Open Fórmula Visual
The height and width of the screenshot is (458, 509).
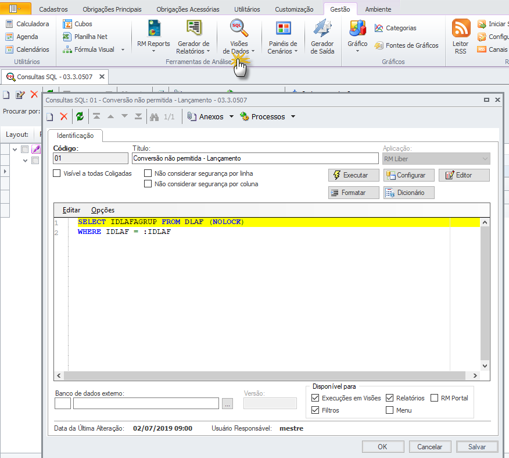click(88, 49)
